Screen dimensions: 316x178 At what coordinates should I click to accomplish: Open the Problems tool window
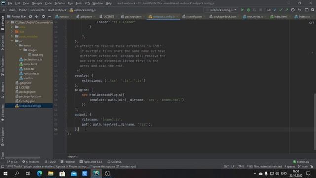click(31, 162)
